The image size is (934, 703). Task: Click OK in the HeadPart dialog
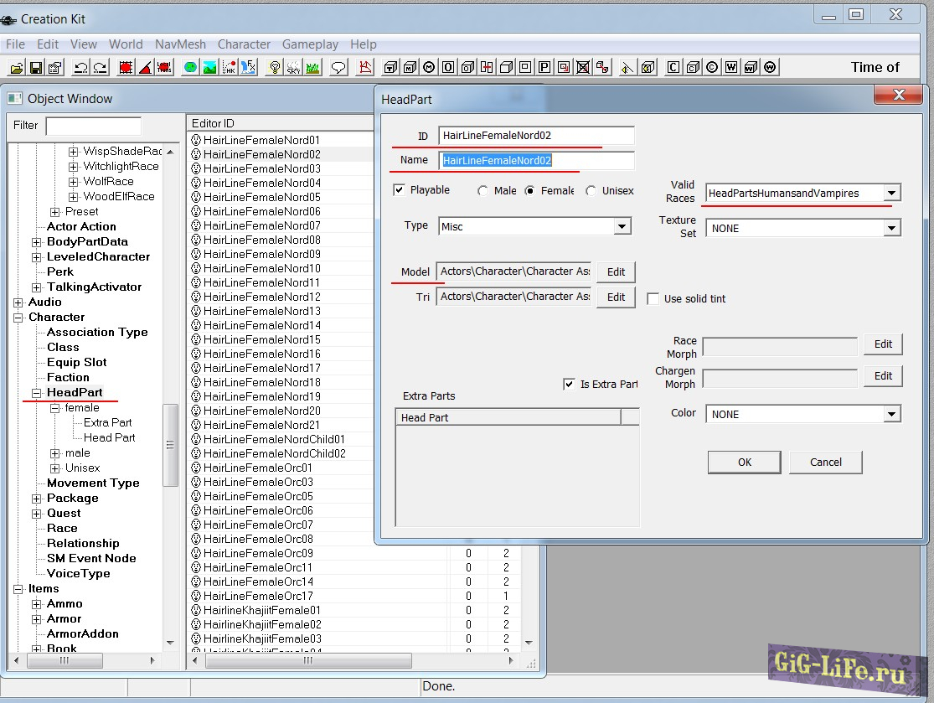[x=744, y=462]
